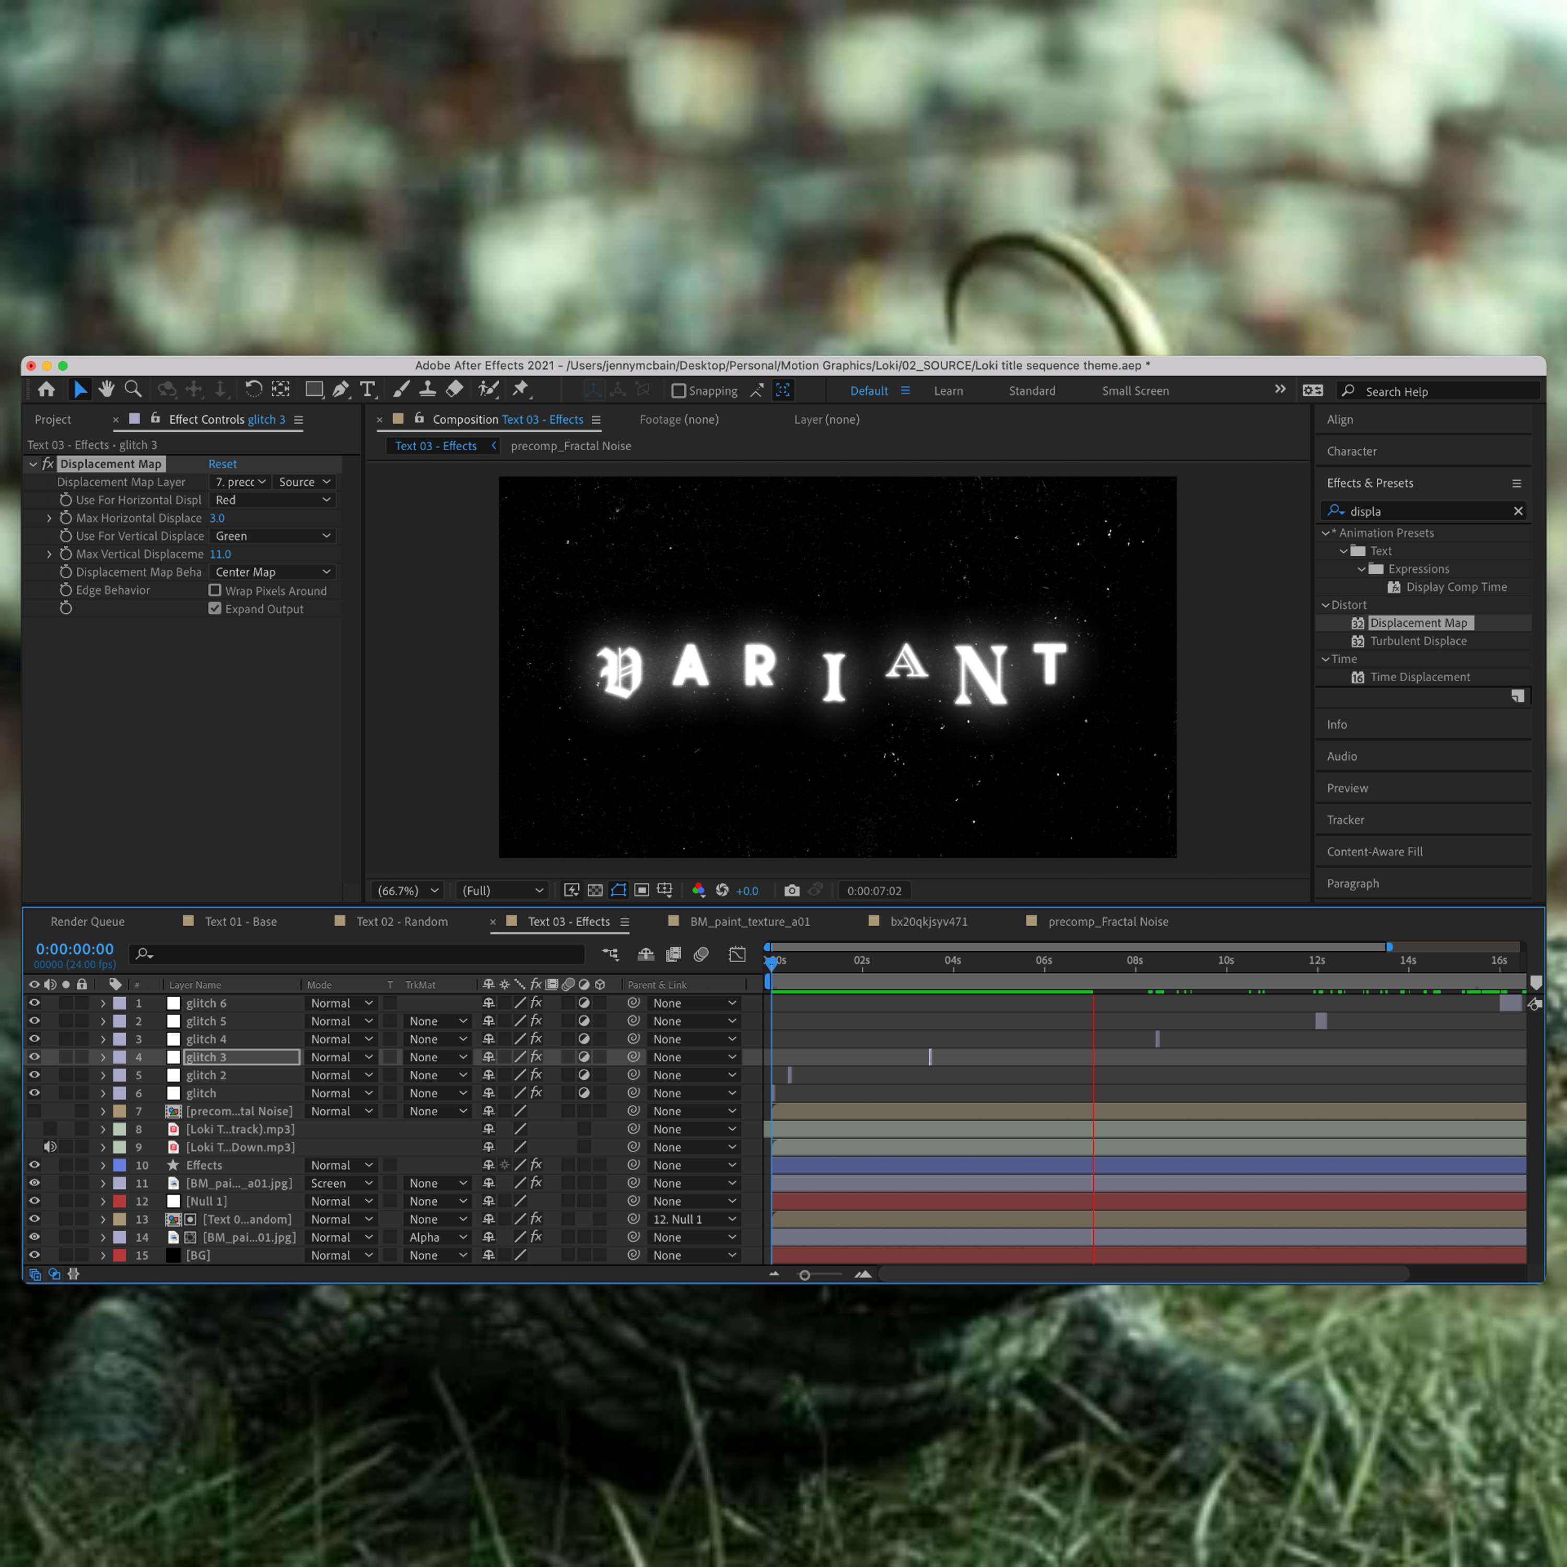The height and width of the screenshot is (1567, 1567).
Task: Toggle stopwatch for Use For Horizontal Displacement
Action: [66, 500]
